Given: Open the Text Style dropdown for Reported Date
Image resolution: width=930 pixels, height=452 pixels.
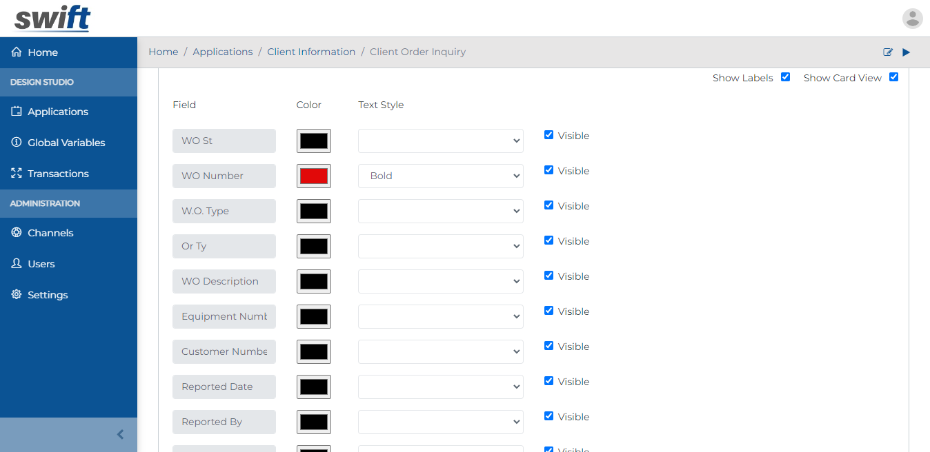Looking at the screenshot, I should point(440,387).
